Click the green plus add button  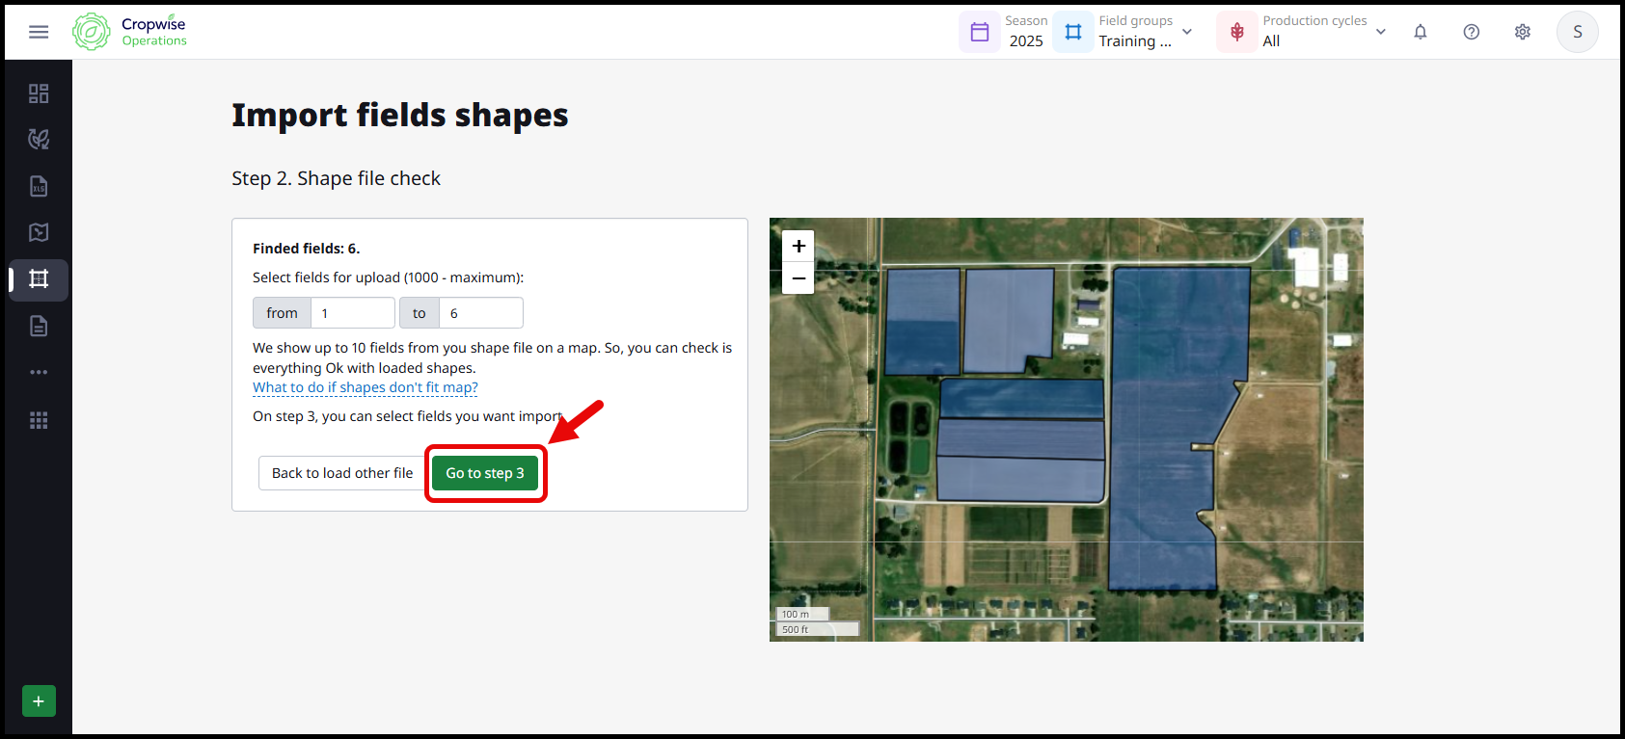39,700
